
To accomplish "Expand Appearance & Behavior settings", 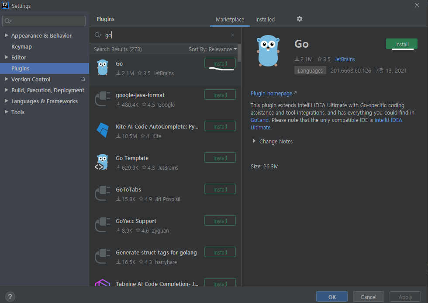I will 6,35.
